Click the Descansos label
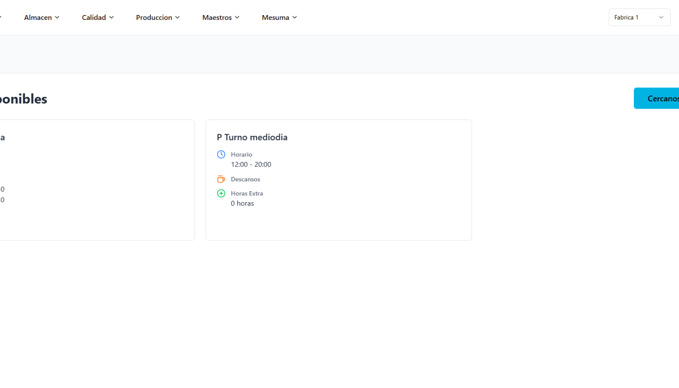The width and height of the screenshot is (679, 388). [245, 179]
